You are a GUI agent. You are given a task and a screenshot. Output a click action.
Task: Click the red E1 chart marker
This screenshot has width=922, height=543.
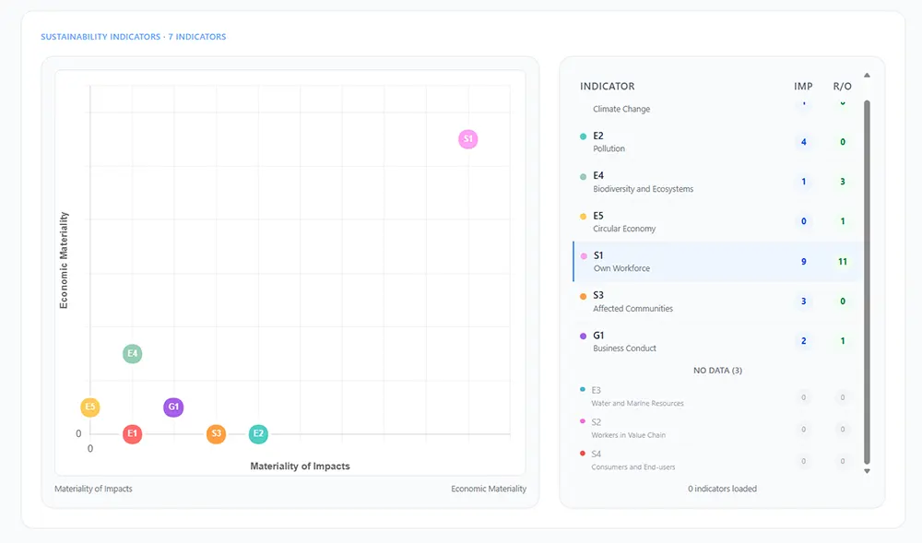133,433
